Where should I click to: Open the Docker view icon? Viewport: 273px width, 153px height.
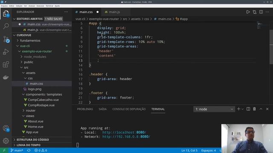pos(6,77)
